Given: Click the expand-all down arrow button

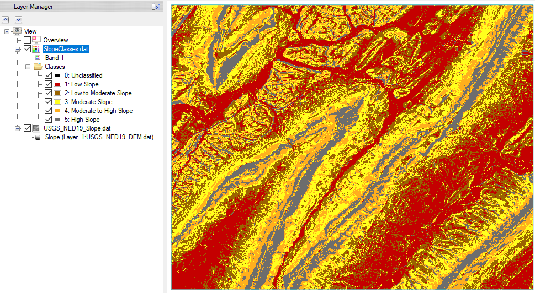Looking at the screenshot, I should [x=18, y=19].
